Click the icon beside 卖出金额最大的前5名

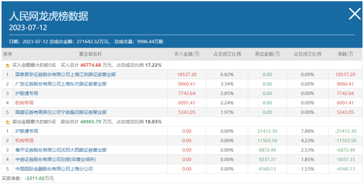pyautogui.click(x=8, y=122)
